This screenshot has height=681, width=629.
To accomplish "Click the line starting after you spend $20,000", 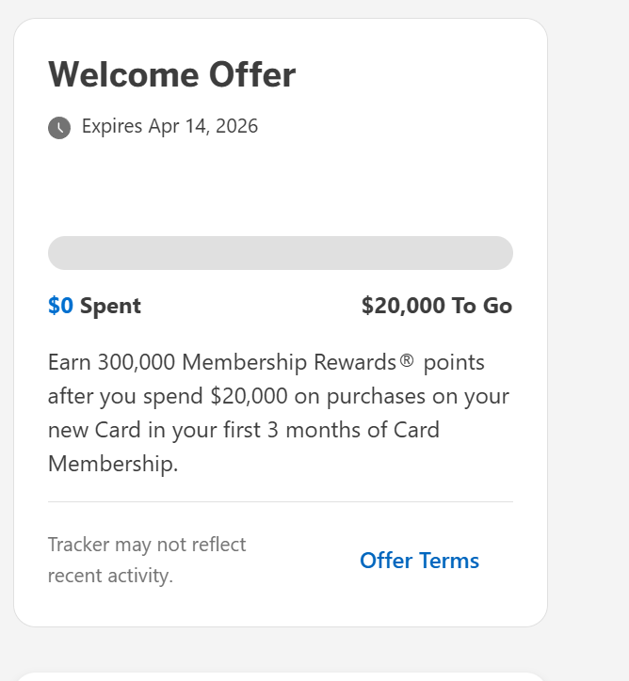I will 278,396.
